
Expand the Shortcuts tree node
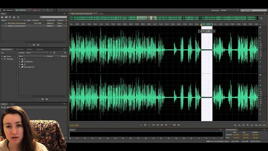point(2,59)
